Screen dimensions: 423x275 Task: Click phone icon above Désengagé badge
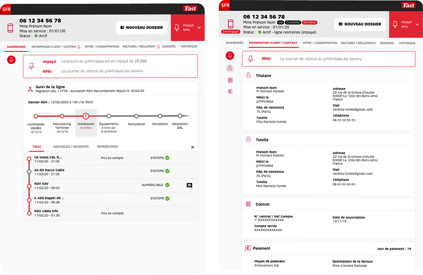click(230, 23)
